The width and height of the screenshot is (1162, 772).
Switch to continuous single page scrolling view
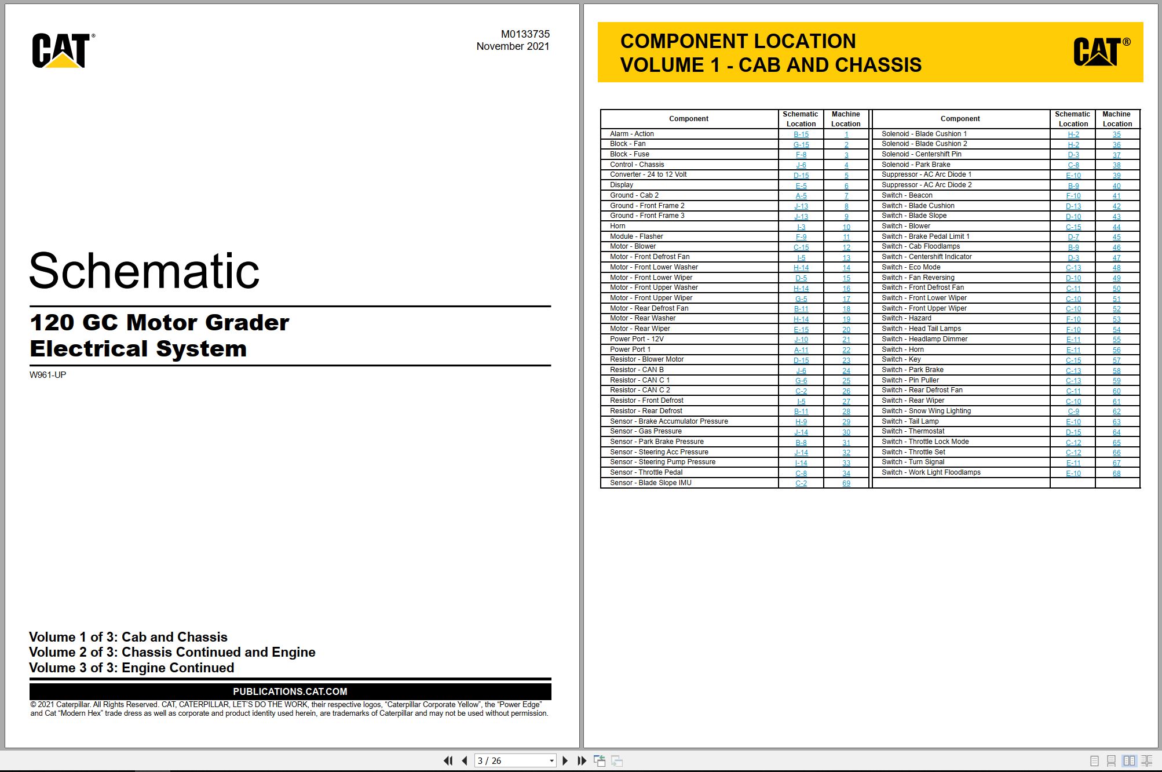1111,761
